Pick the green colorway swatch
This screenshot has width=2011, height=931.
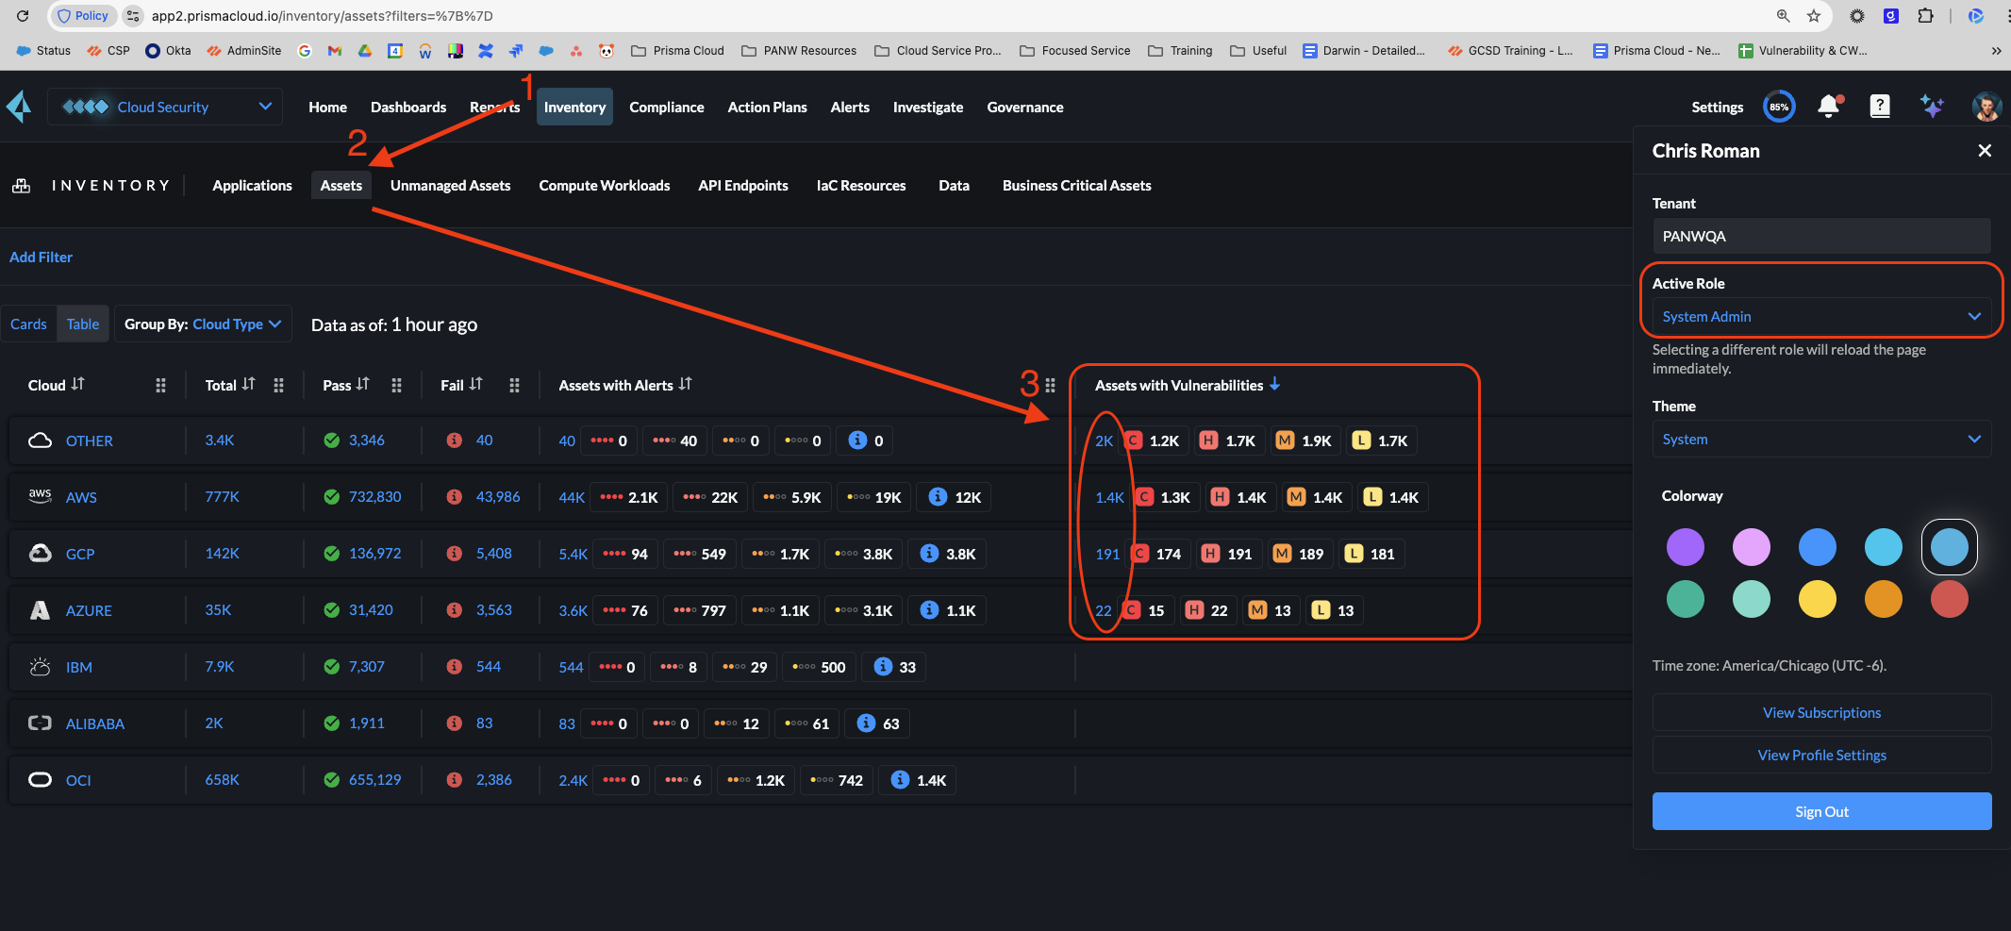point(1685,599)
